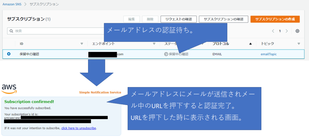This screenshot has width=309, height=139.
Task: Click the magnifier icon in search box
Action: tap(11, 31)
